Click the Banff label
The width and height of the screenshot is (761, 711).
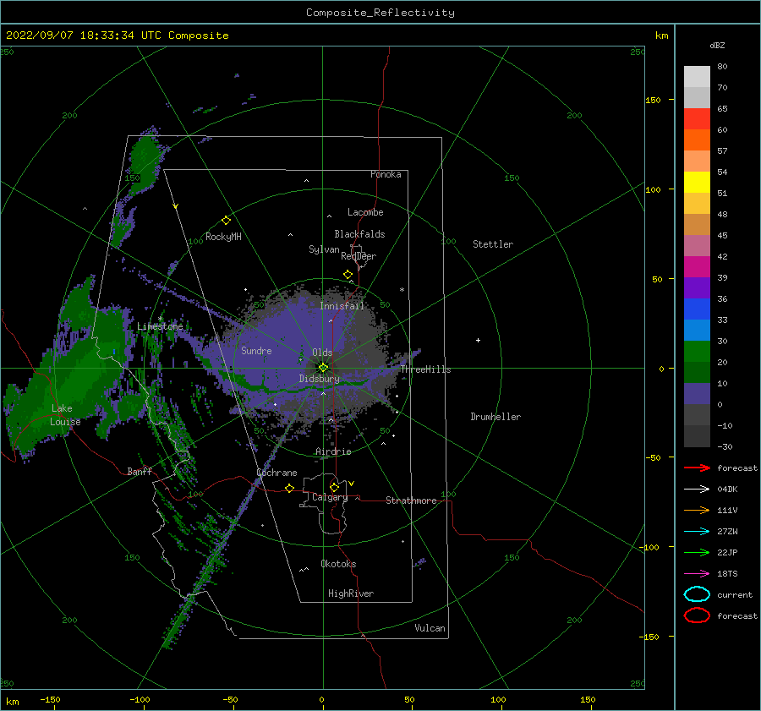140,472
